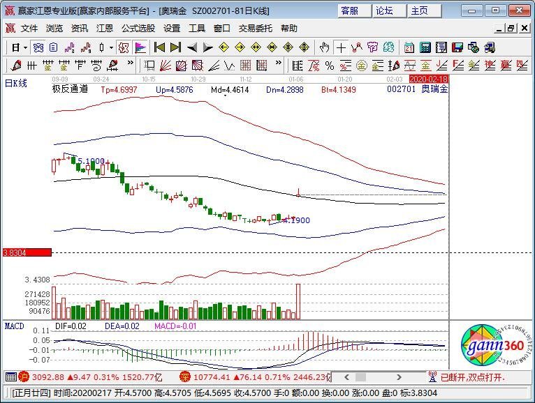Image resolution: width=535 pixels, height=403 pixels.
Task: Select the 卅 grid lines tool
Action: (x=31, y=65)
